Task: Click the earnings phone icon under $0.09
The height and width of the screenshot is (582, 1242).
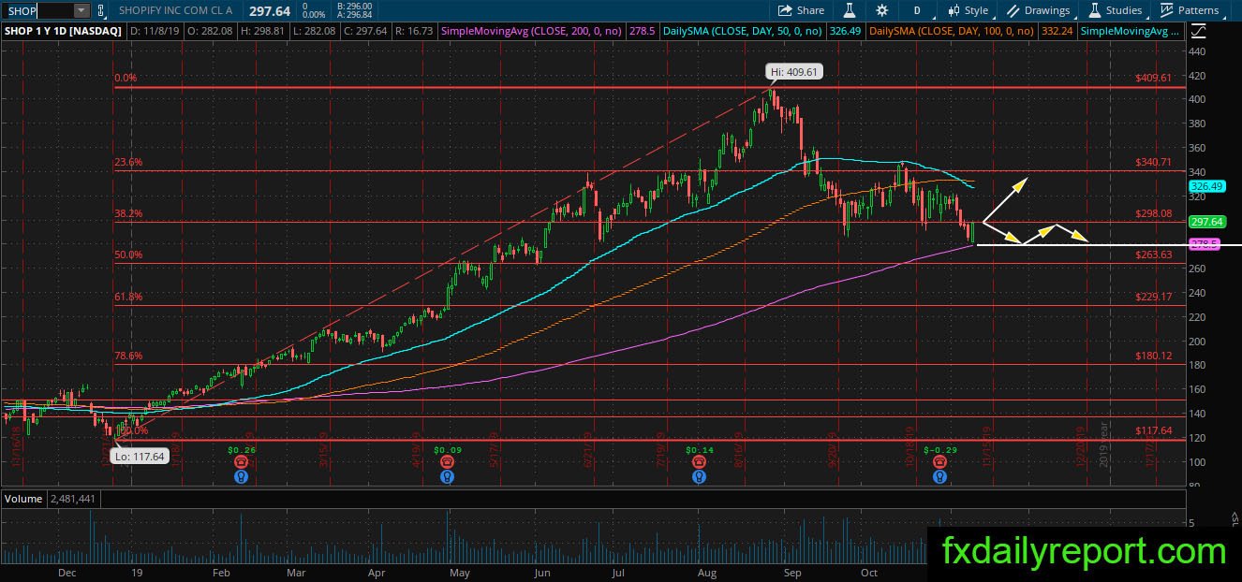Action: pos(449,462)
